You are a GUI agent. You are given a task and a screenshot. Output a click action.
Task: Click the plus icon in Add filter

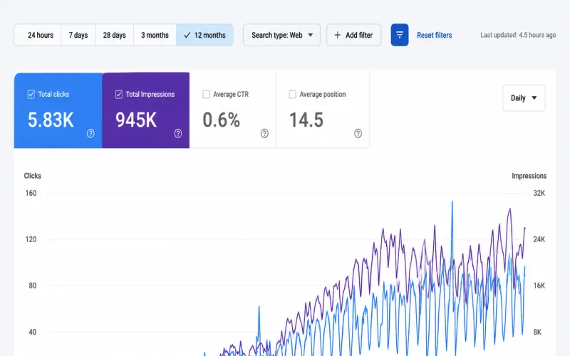(x=337, y=35)
